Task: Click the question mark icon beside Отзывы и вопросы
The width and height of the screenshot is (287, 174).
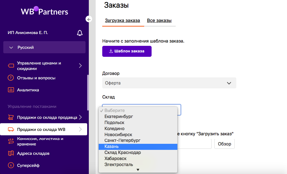Action: 11,78
